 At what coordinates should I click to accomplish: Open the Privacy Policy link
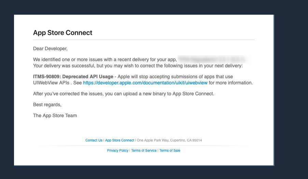(118, 150)
